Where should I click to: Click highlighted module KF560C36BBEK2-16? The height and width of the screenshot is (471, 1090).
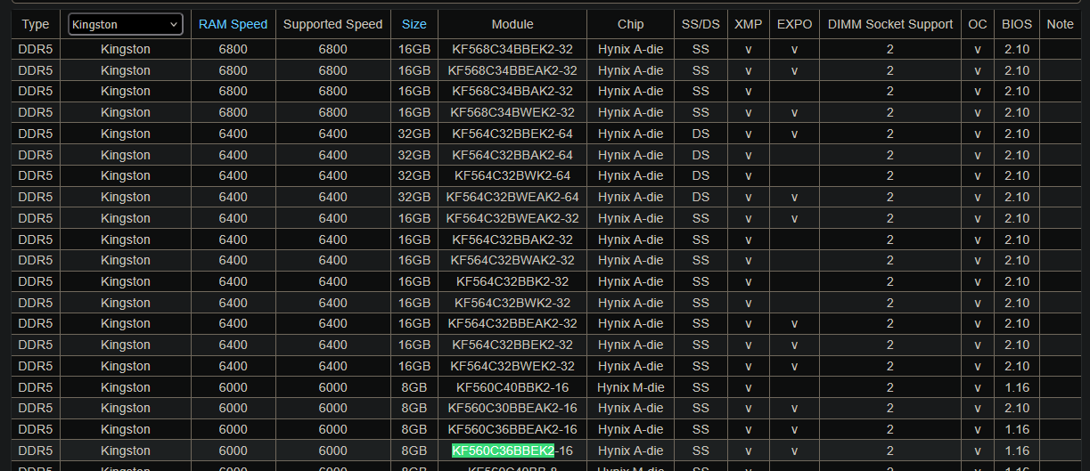tap(512, 451)
